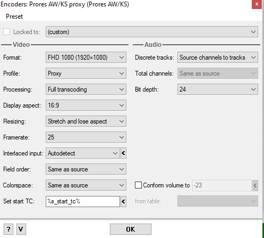Screen dimensions: 264x238
Task: Click the Format: label
Action: pos(12,58)
